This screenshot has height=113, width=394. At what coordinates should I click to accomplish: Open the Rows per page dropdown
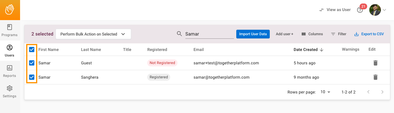tap(325, 92)
